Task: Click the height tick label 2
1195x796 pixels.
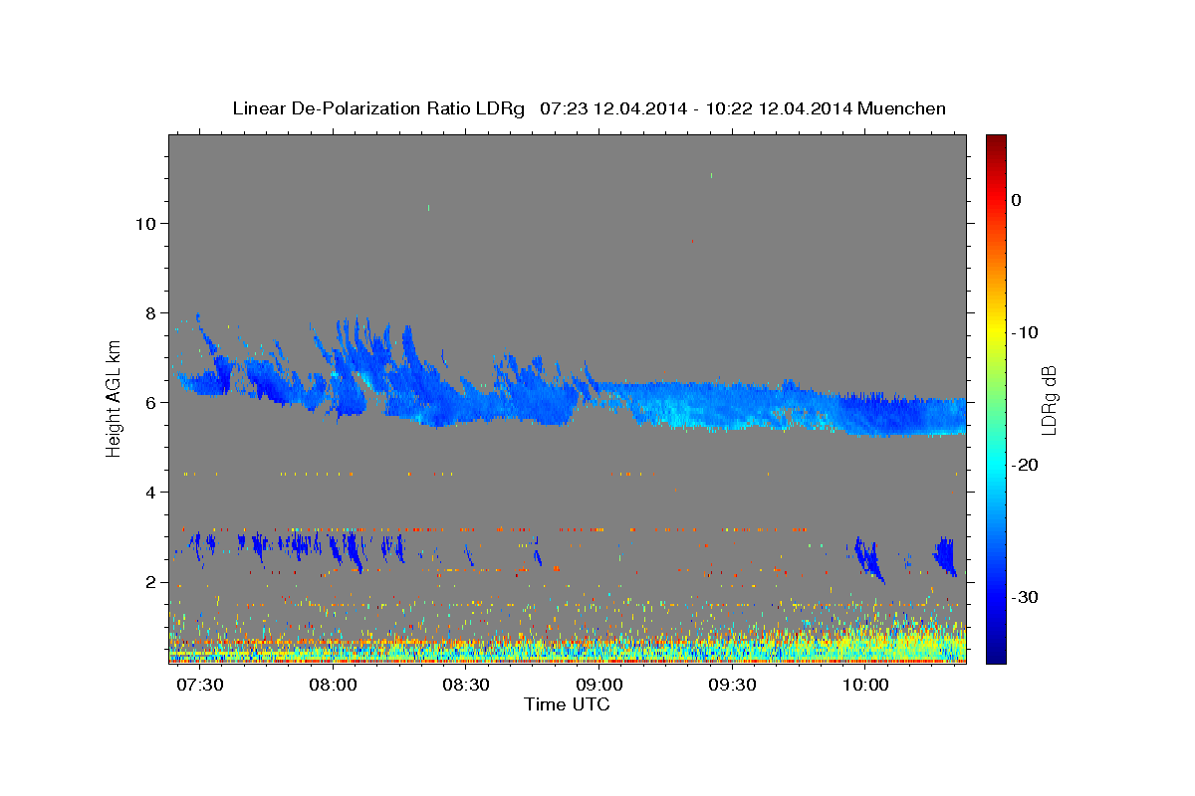Action: click(x=150, y=581)
